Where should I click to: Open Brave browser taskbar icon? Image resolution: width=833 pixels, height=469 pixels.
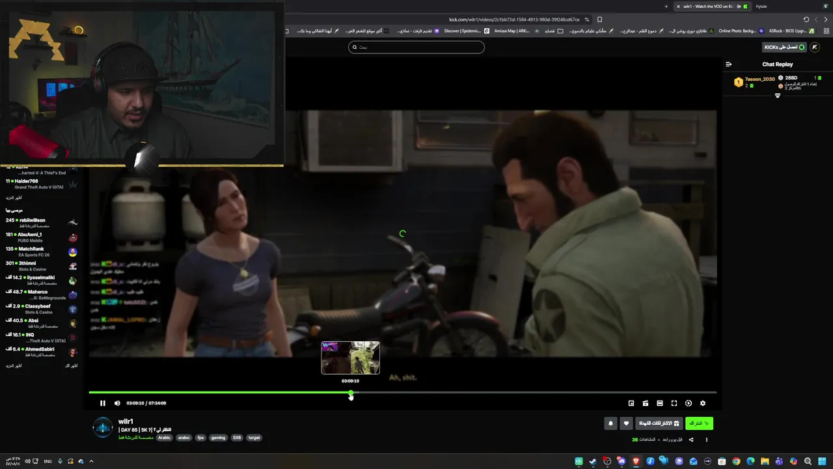click(636, 461)
